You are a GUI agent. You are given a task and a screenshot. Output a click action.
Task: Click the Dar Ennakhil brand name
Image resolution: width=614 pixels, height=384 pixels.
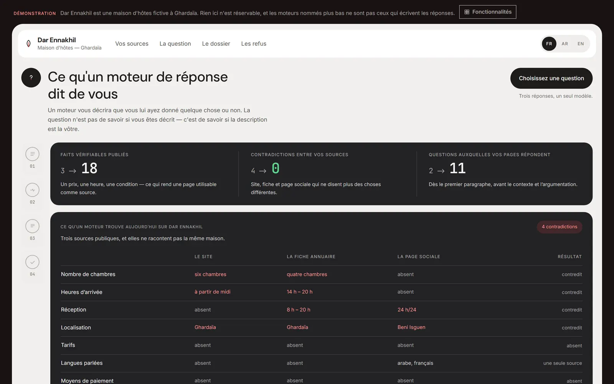(x=57, y=40)
